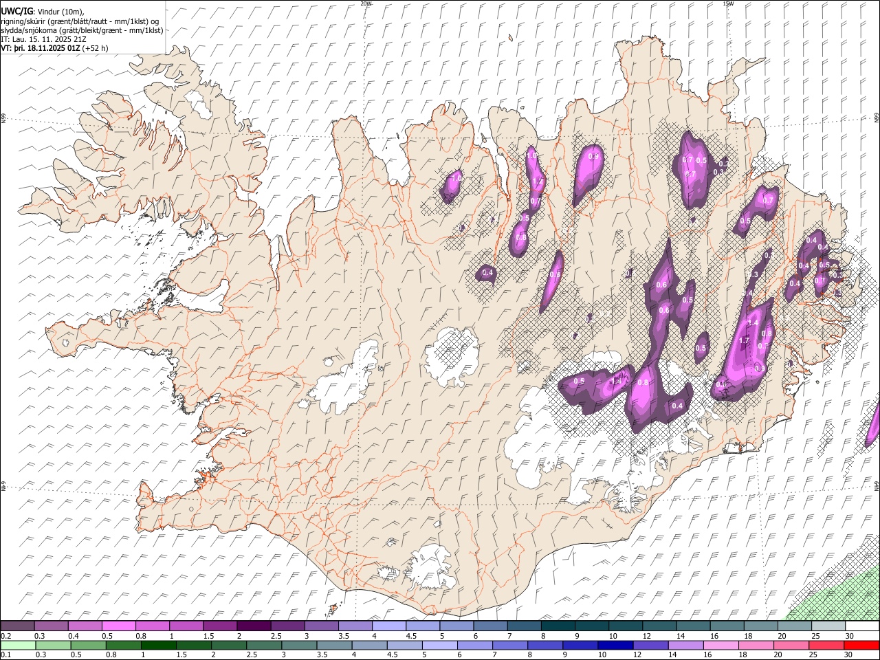Image resolution: width=880 pixels, height=660 pixels.
Task: Select dark teal upper swatch between 8 and 9
Action: pos(558,626)
